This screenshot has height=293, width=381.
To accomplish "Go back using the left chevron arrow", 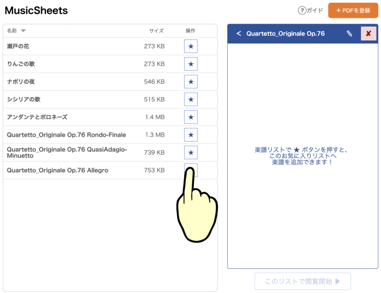I will coord(238,33).
